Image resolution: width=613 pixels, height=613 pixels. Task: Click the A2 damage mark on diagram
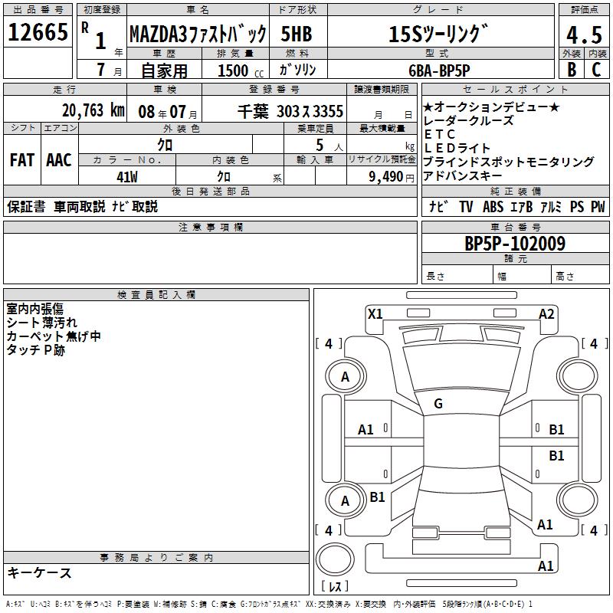[546, 313]
